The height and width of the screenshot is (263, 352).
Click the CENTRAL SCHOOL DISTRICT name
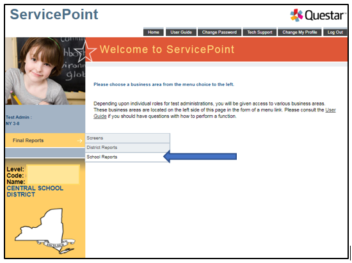click(35, 191)
